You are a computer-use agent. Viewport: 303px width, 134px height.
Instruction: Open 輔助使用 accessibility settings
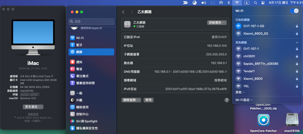pyautogui.click(x=91, y=107)
